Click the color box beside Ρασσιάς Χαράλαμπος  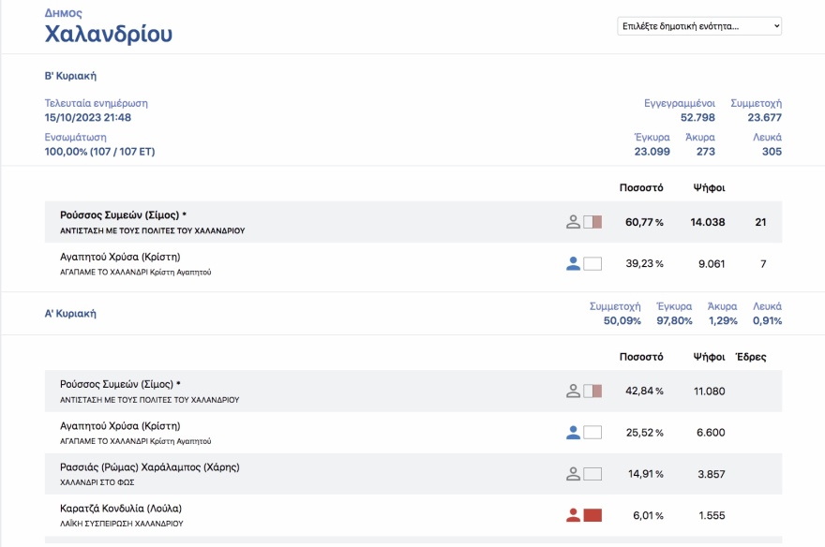pos(592,474)
